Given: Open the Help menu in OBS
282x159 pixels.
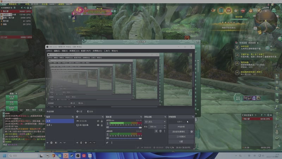Looking at the screenshot, I should point(115,51).
